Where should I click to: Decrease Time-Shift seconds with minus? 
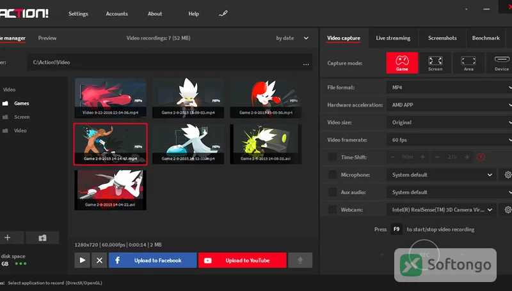(x=437, y=157)
